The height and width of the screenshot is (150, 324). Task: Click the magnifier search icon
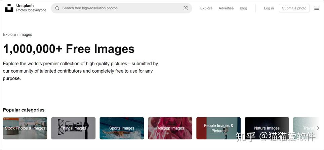coord(57,8)
